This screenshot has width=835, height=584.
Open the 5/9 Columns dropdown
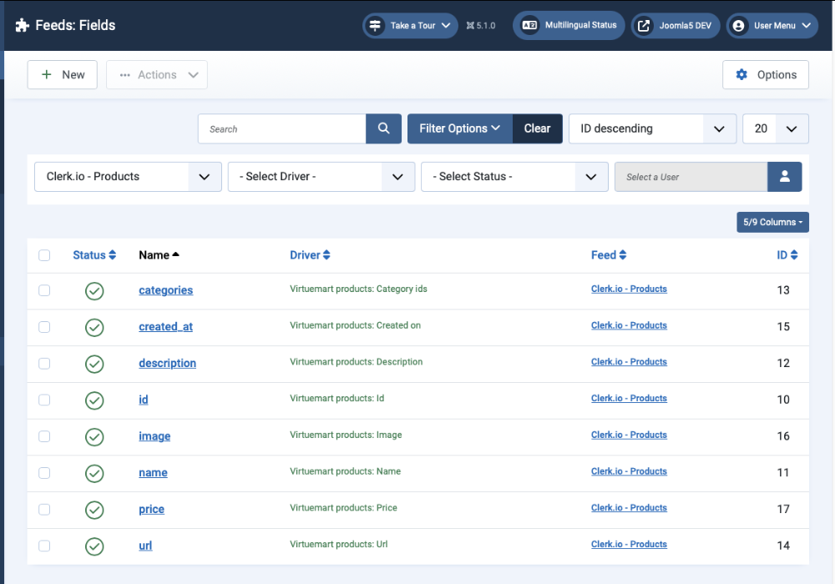click(772, 222)
